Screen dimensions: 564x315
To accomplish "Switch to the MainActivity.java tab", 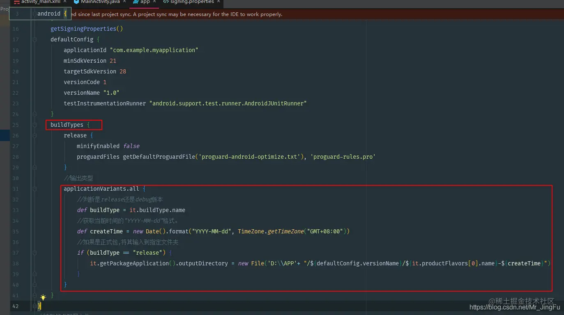I will (100, 2).
